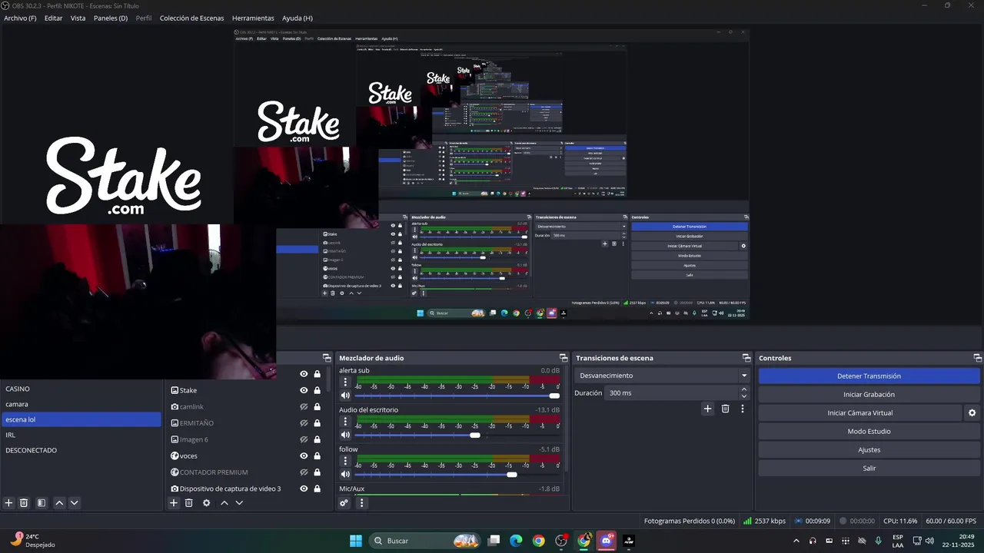Open the Desvanecimiento transition dropdown

click(662, 376)
